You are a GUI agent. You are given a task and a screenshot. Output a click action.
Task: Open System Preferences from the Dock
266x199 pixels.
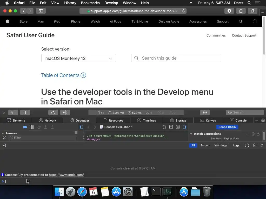[x=128, y=192]
